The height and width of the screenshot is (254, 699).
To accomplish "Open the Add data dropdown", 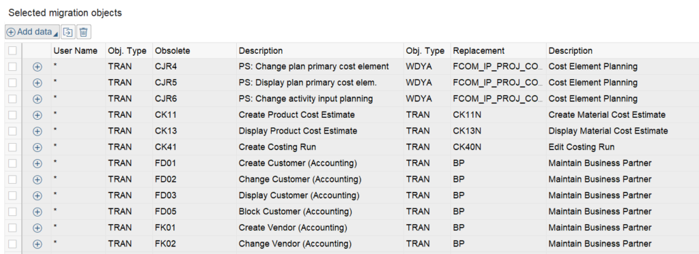I will tap(32, 32).
